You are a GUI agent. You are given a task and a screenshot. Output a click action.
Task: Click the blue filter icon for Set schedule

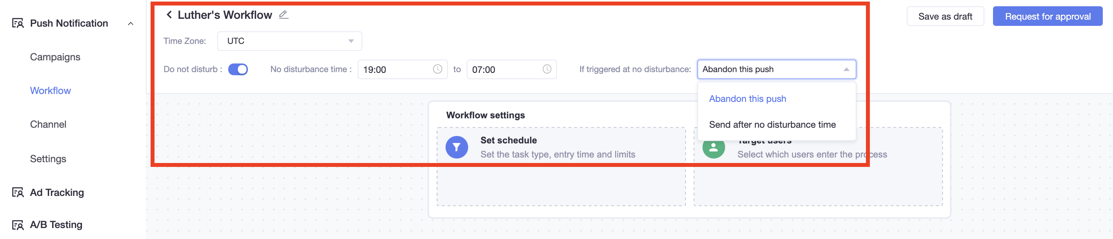click(457, 147)
